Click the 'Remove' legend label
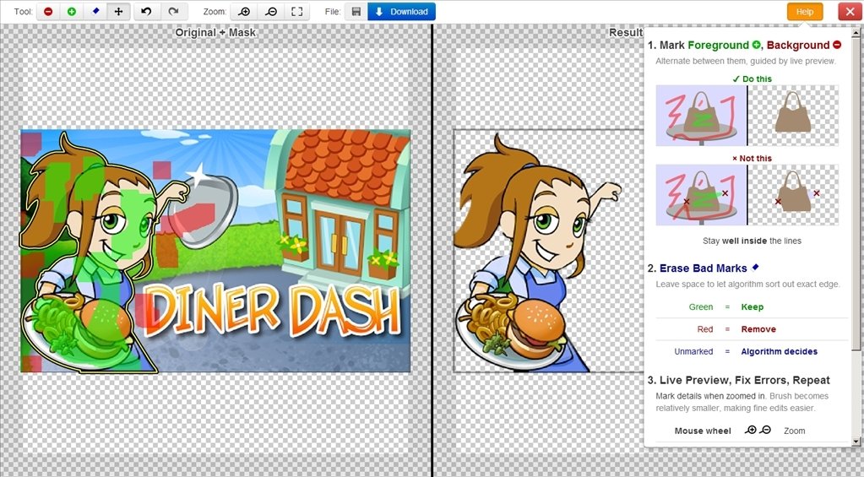The image size is (864, 477). click(758, 328)
